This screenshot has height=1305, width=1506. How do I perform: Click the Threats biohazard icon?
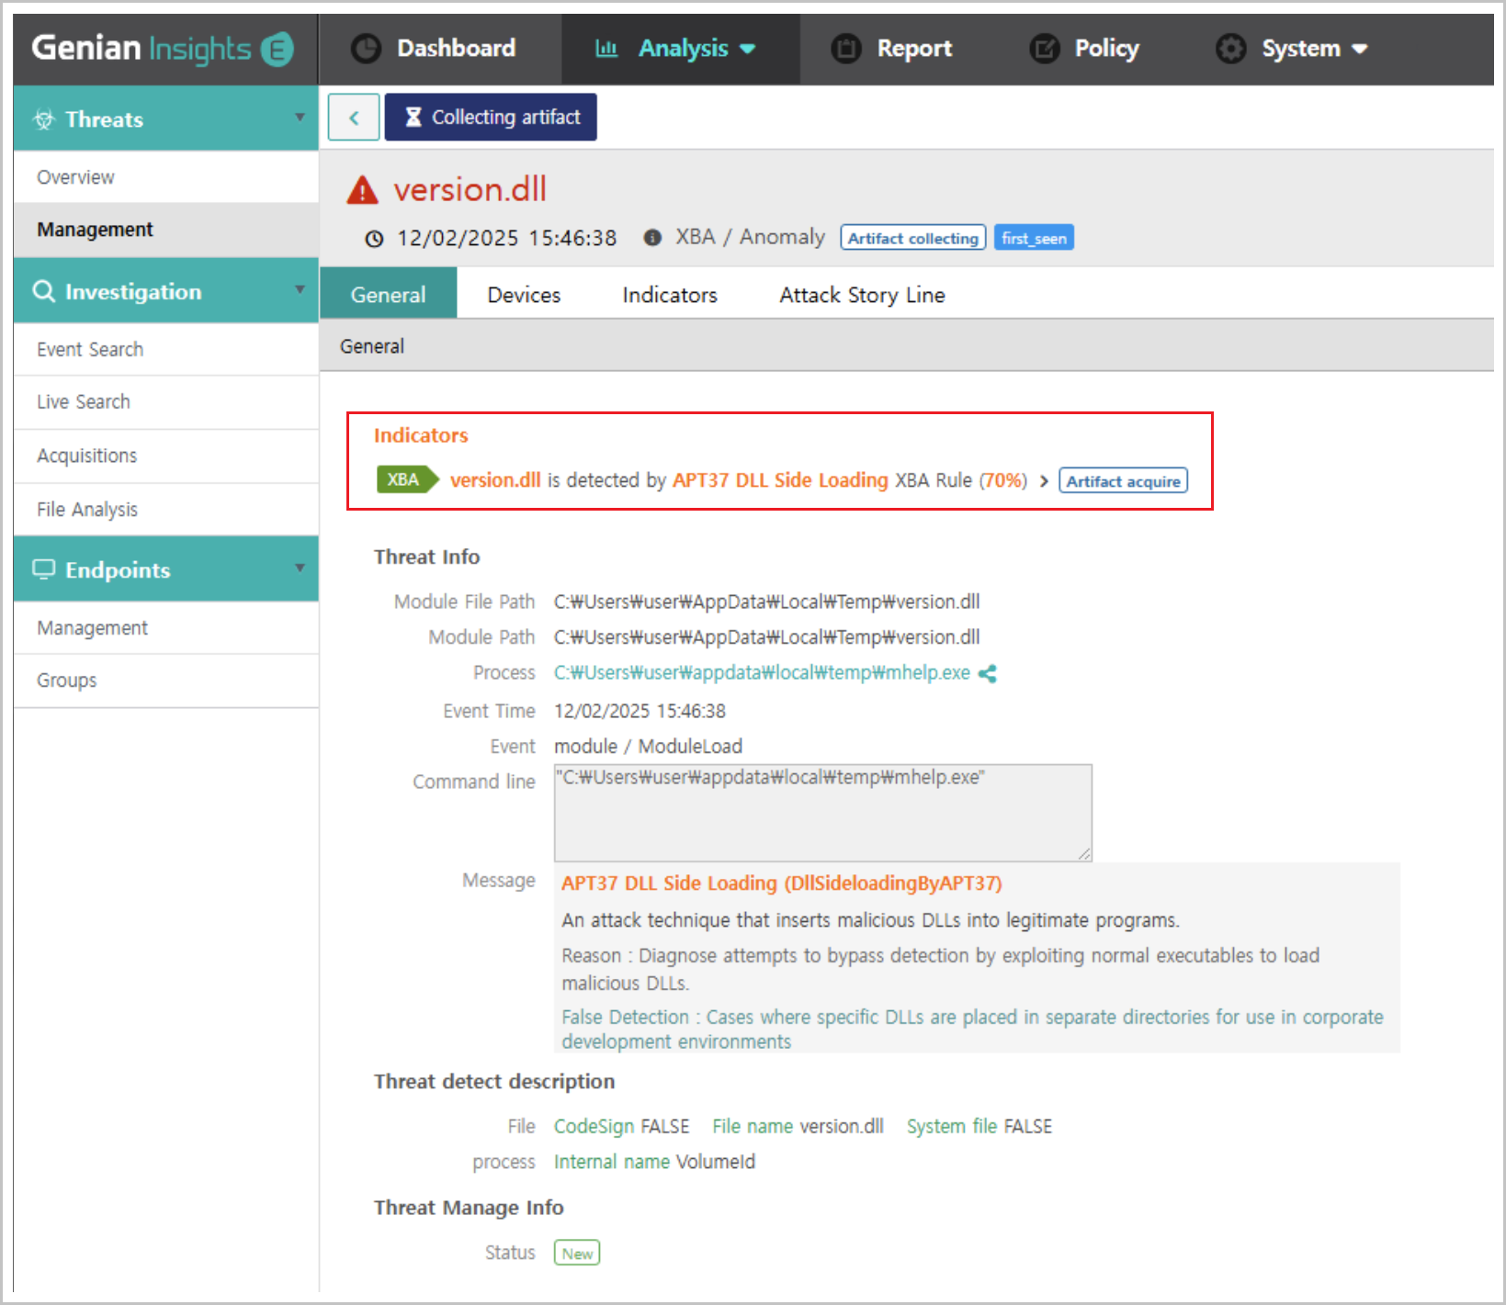tap(43, 118)
